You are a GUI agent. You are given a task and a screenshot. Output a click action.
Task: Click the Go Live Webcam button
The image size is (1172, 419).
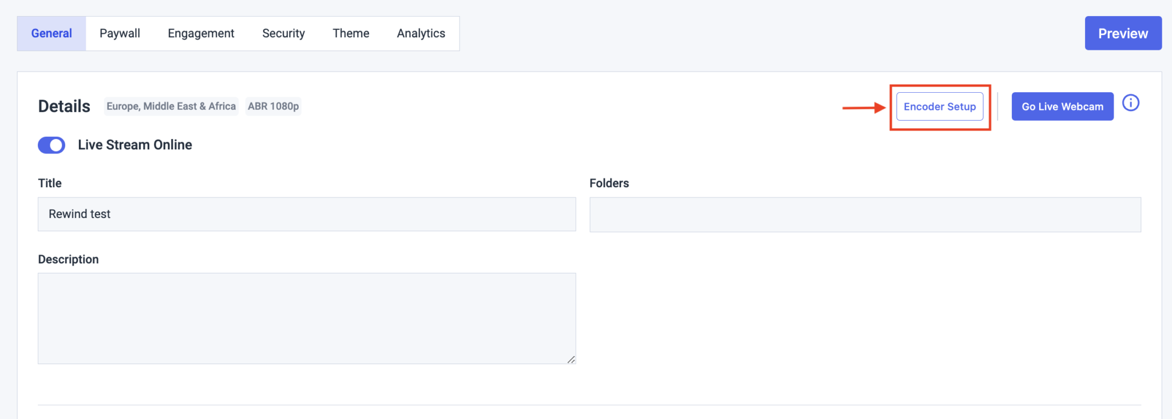(x=1062, y=107)
